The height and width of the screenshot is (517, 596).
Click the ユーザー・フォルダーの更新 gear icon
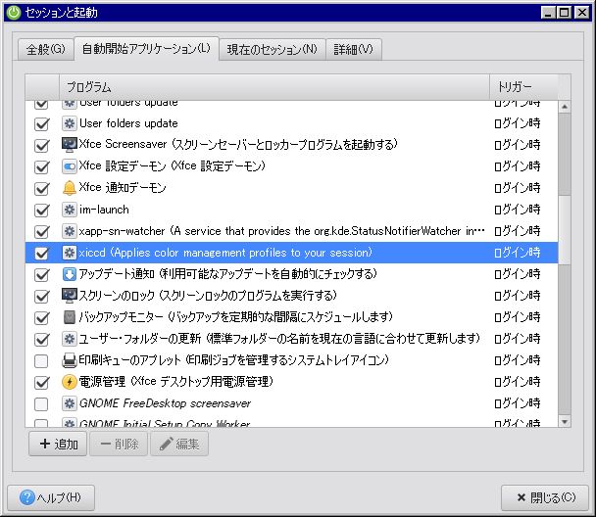pyautogui.click(x=70, y=339)
